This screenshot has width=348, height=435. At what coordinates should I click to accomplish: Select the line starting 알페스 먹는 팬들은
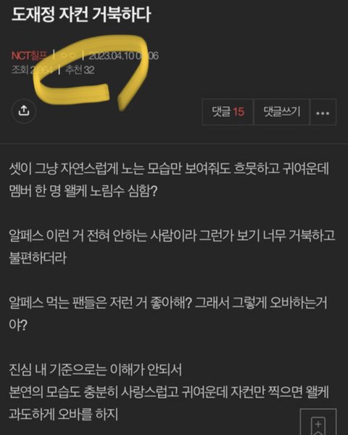pyautogui.click(x=168, y=302)
